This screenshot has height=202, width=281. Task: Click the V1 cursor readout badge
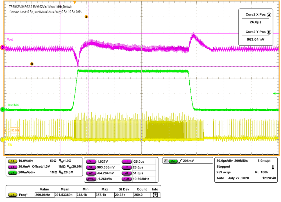point(90,161)
